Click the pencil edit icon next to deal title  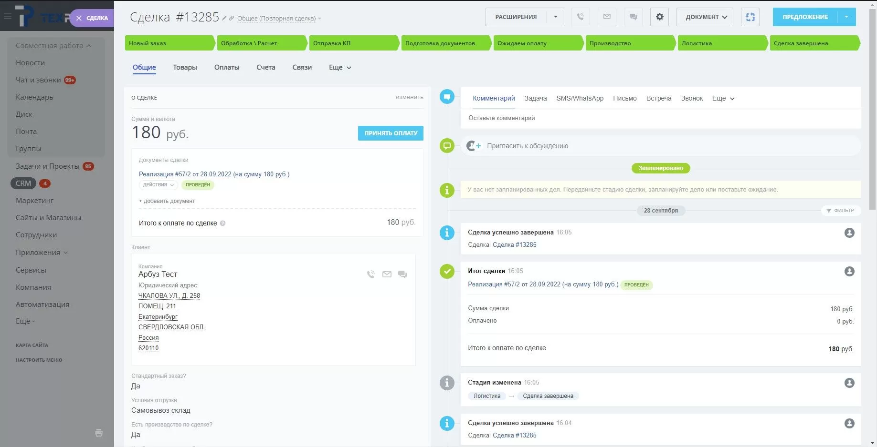coord(224,19)
